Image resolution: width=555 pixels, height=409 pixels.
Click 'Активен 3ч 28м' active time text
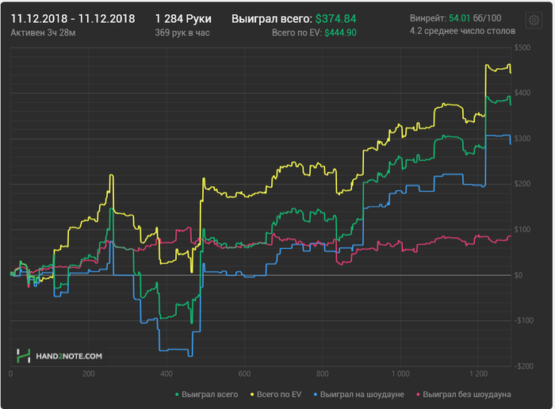[43, 33]
